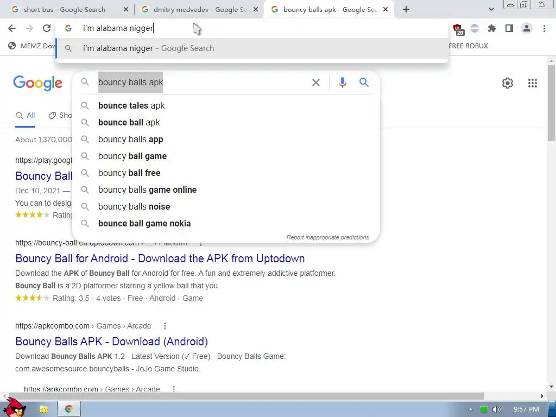Open Chrome's three-dot main menu

(544, 28)
